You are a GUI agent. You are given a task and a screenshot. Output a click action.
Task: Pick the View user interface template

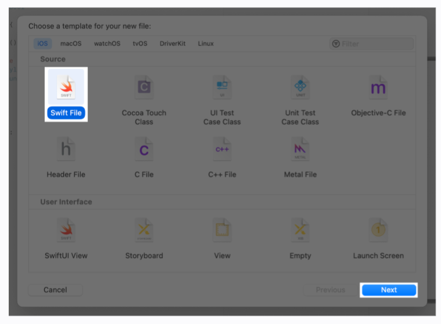tap(222, 239)
